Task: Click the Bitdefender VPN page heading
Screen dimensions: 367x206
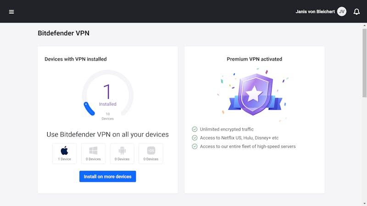Action: 63,33
